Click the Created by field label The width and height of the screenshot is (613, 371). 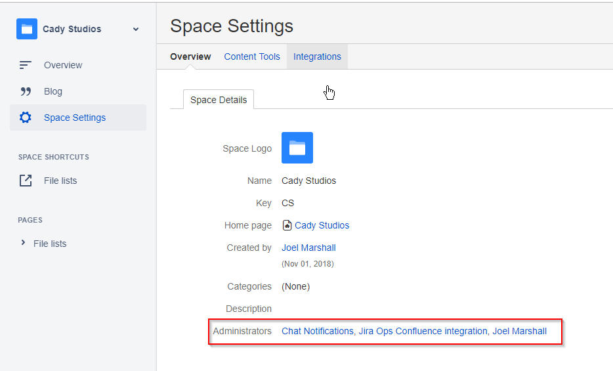[x=249, y=248]
